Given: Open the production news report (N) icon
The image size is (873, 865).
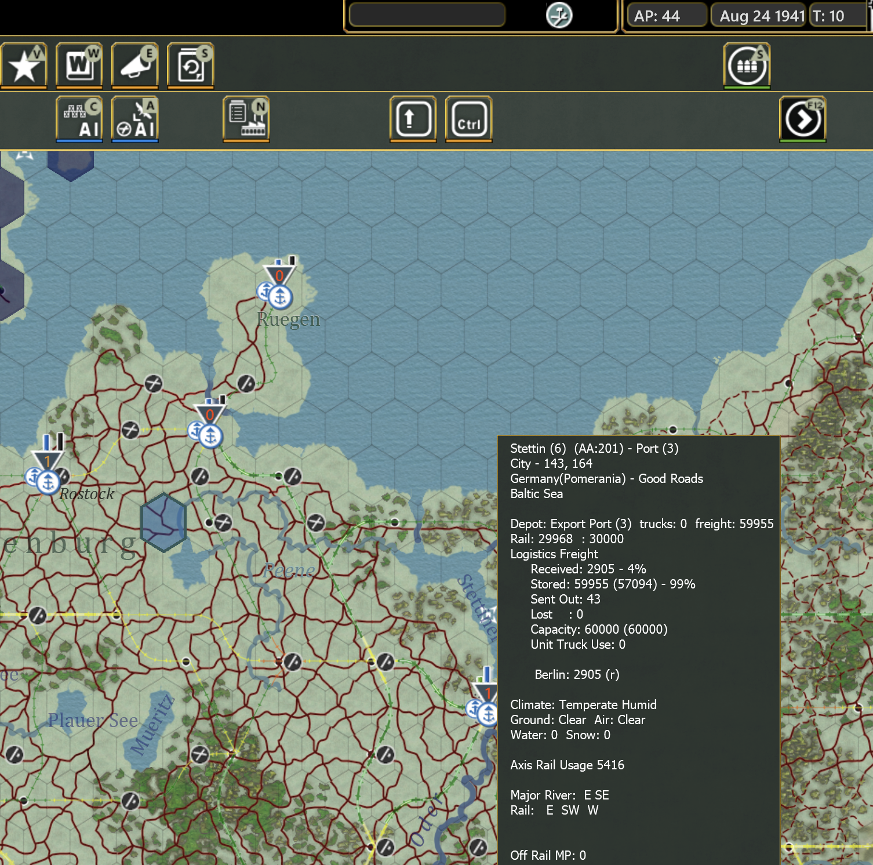Looking at the screenshot, I should pos(245,119).
